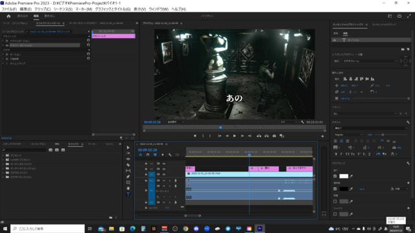Toggle the stroke checkbox in Appearance
Viewport: 415px width, 233px height.
point(335,189)
